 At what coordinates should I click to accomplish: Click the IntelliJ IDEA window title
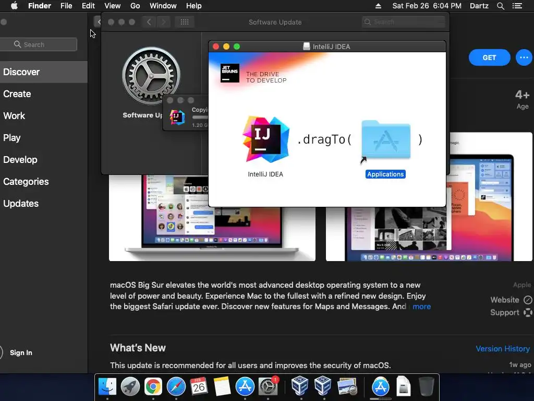331,46
